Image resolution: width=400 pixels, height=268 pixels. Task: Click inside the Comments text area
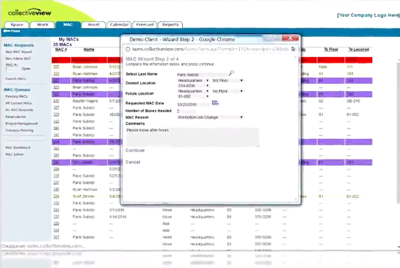click(193, 138)
